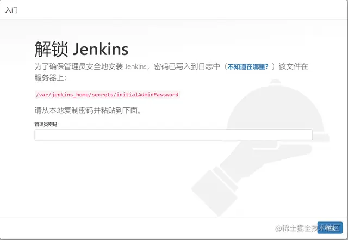Click the blue 继续 continue button
Image resolution: width=348 pixels, height=240 pixels.
pos(330,228)
